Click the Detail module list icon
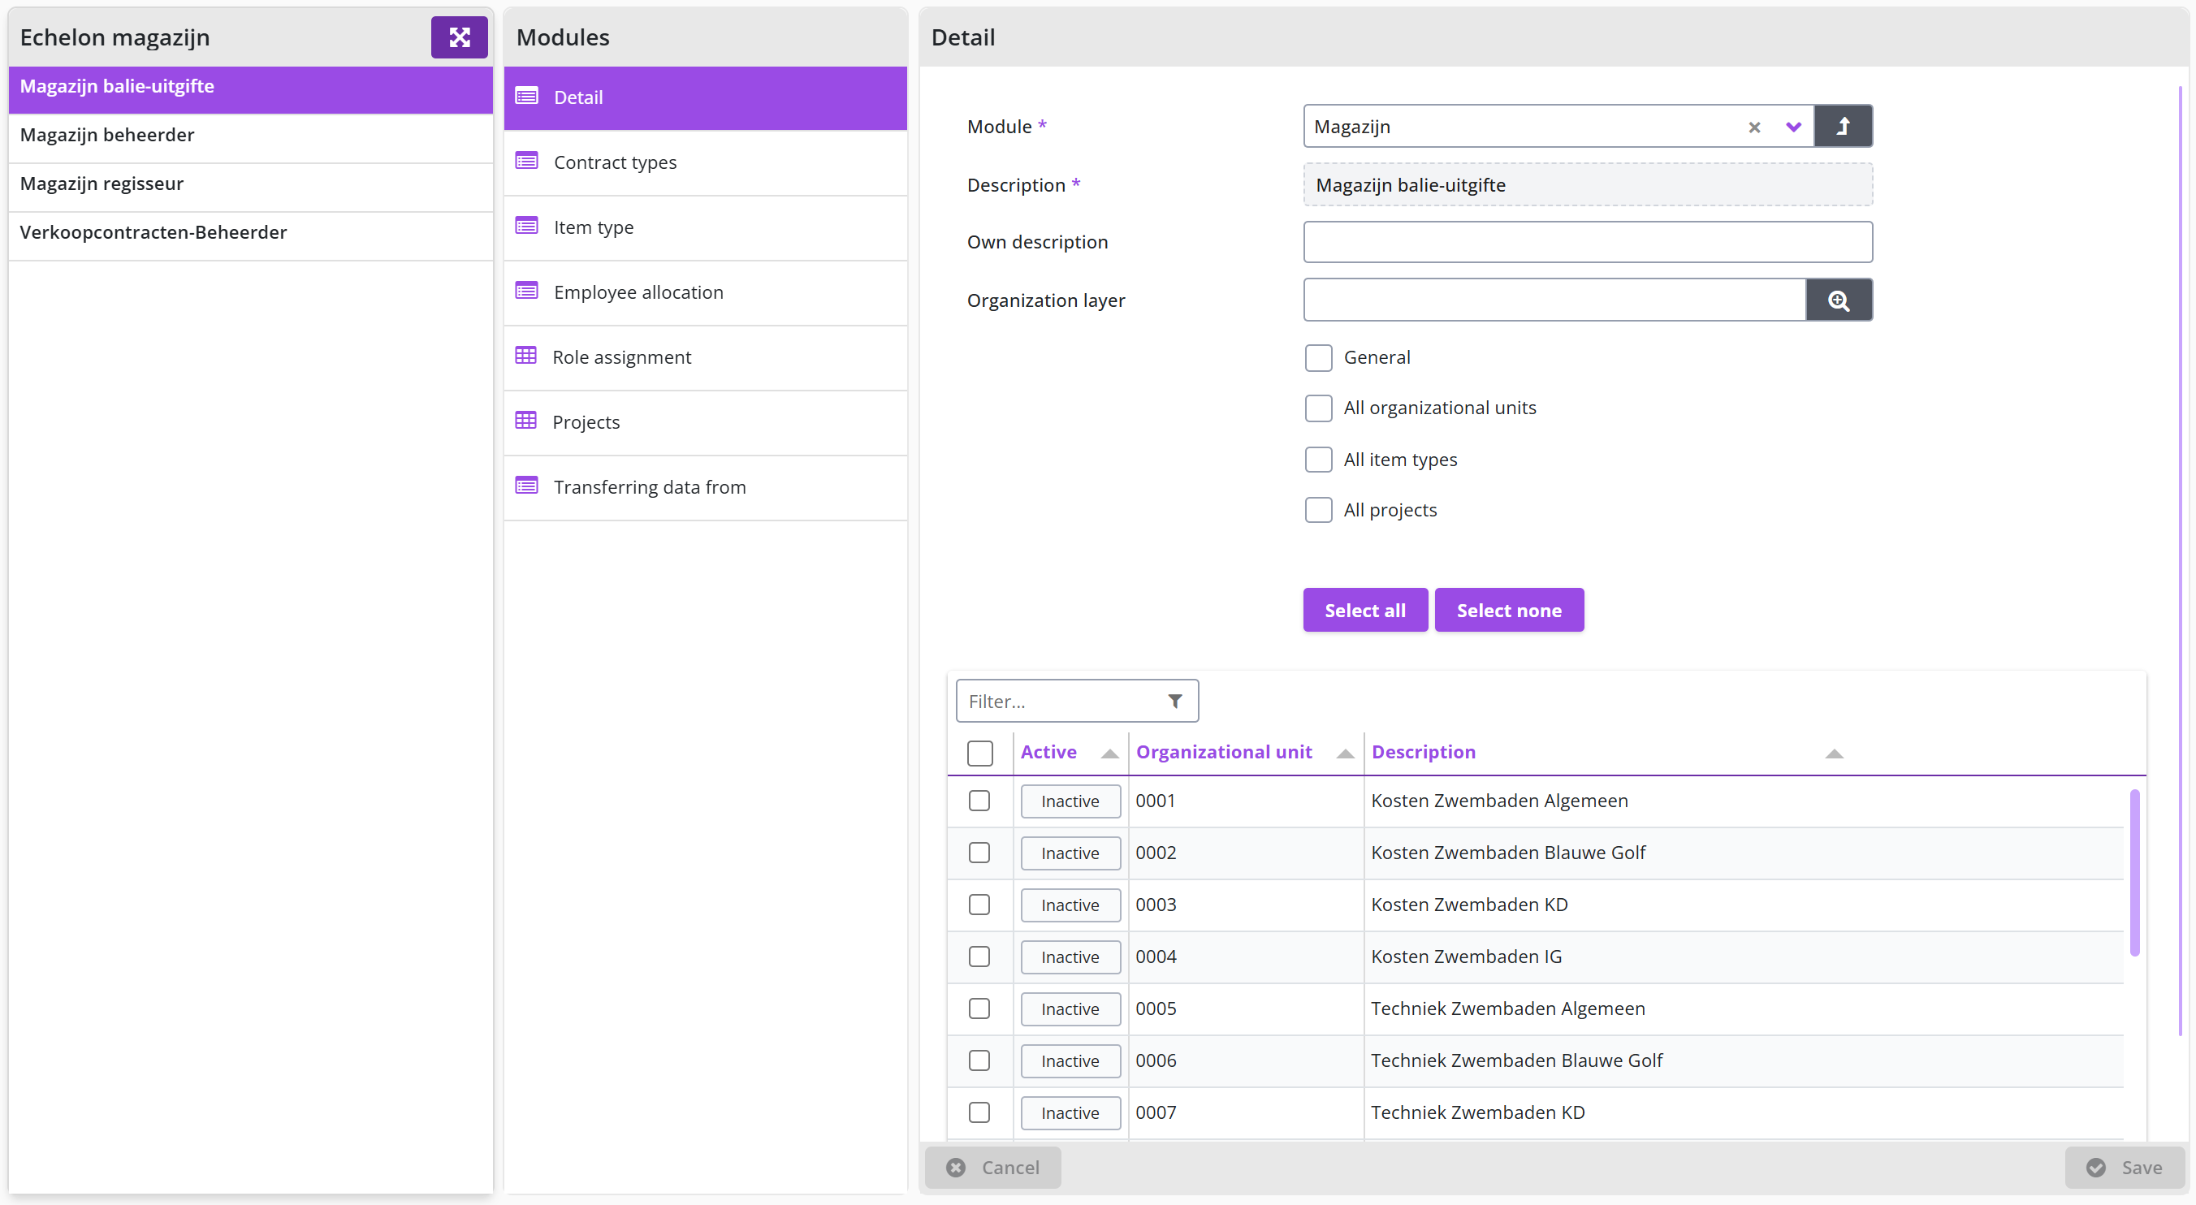Screen dimensions: 2196x1205 [x=527, y=97]
